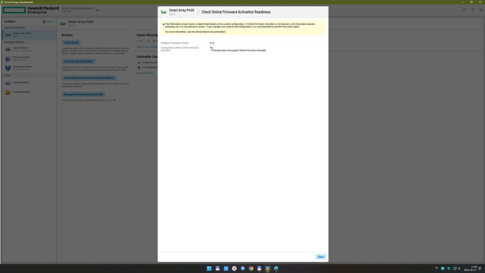
Task: Click the 'Validated Firmware Version' label
Action: tap(175, 43)
